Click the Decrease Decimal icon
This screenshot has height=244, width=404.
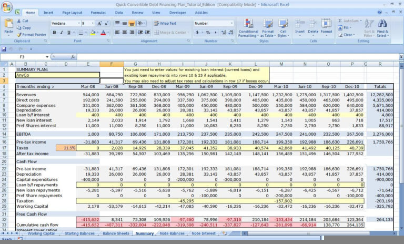[x=231, y=33]
